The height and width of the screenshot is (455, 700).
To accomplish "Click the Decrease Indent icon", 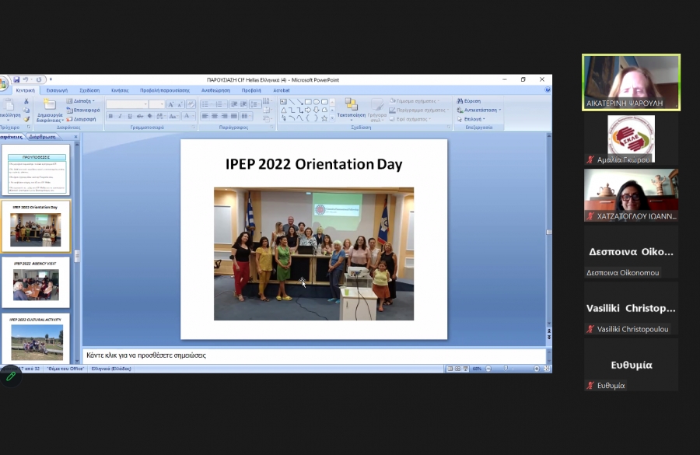I will pos(234,104).
